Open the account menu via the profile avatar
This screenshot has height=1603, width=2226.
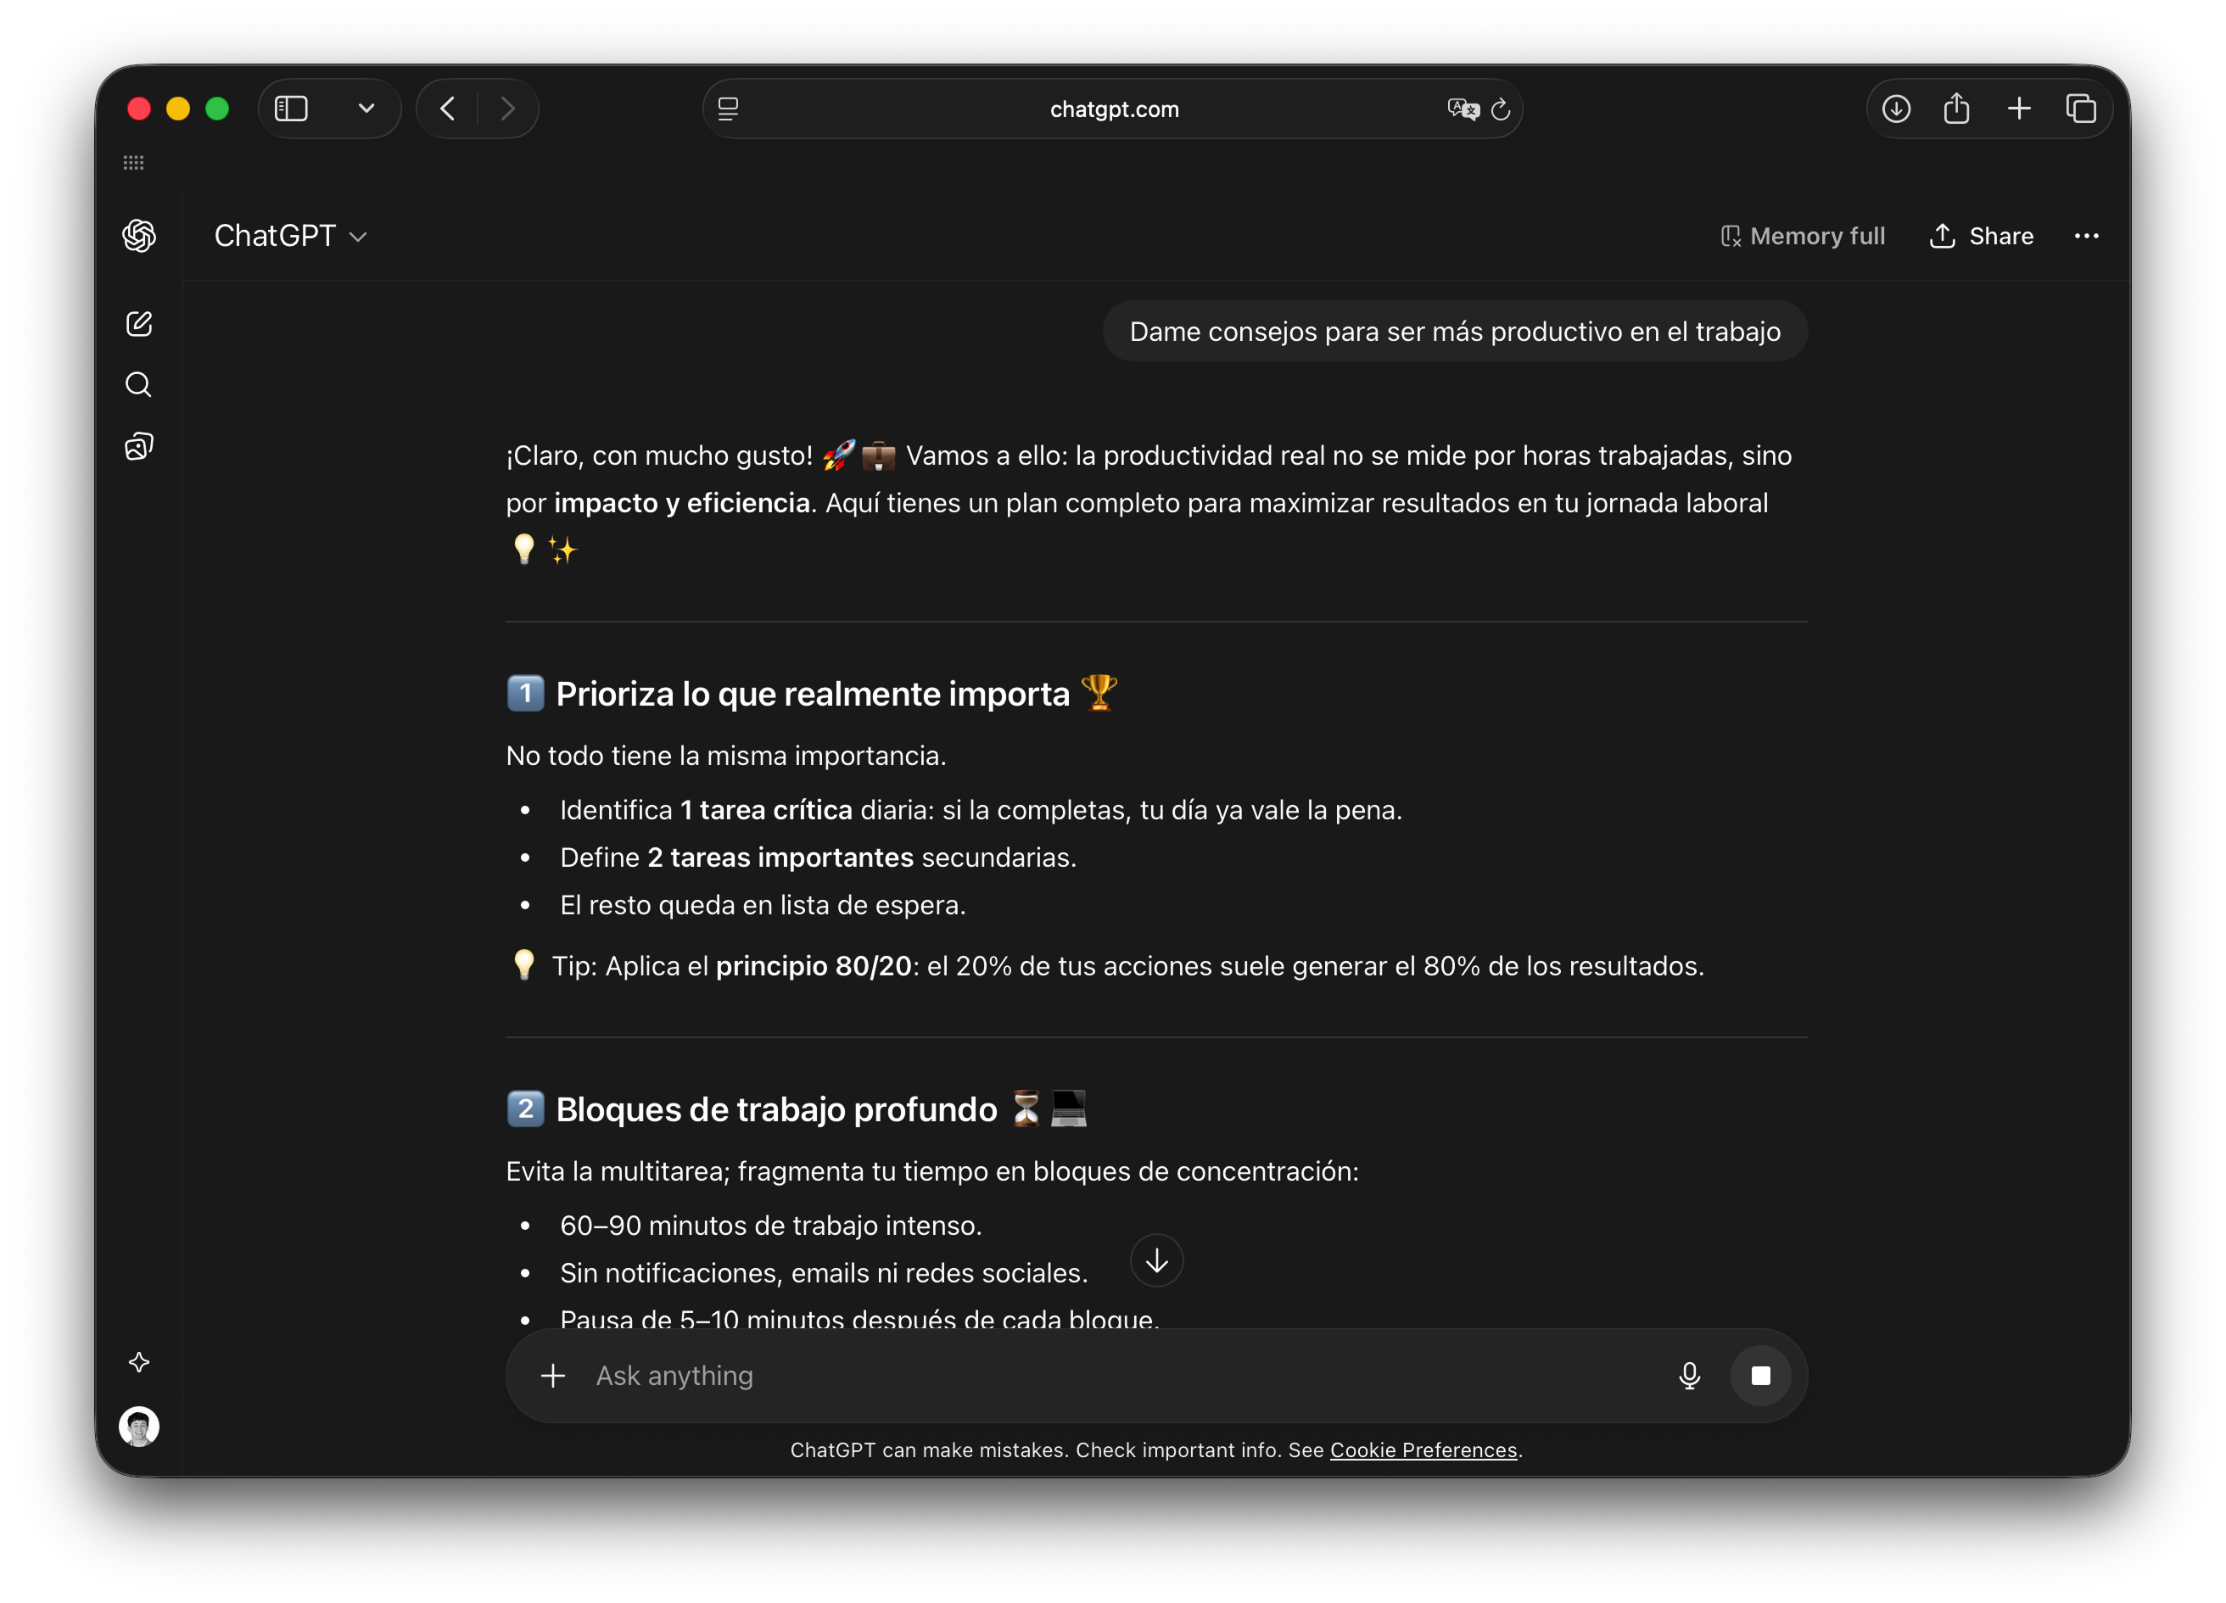(138, 1427)
